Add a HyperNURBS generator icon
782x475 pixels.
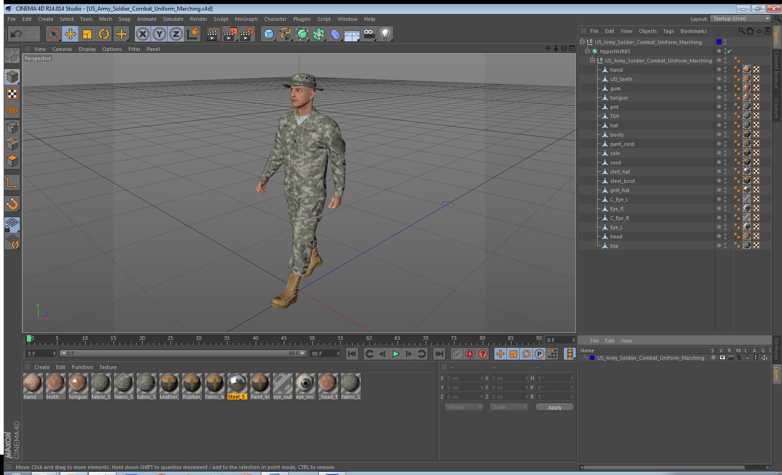[x=302, y=34]
